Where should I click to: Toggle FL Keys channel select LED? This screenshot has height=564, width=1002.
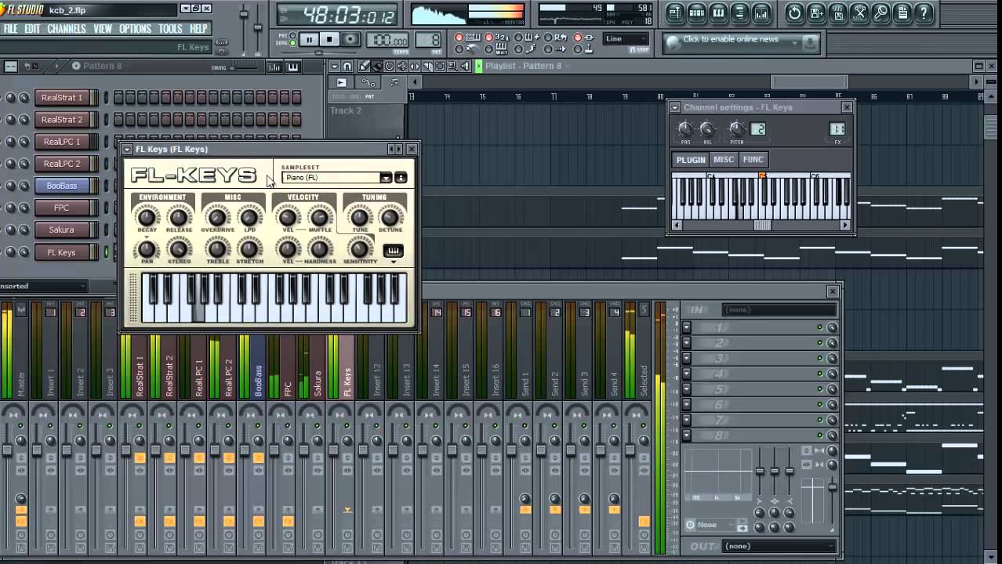coord(106,252)
